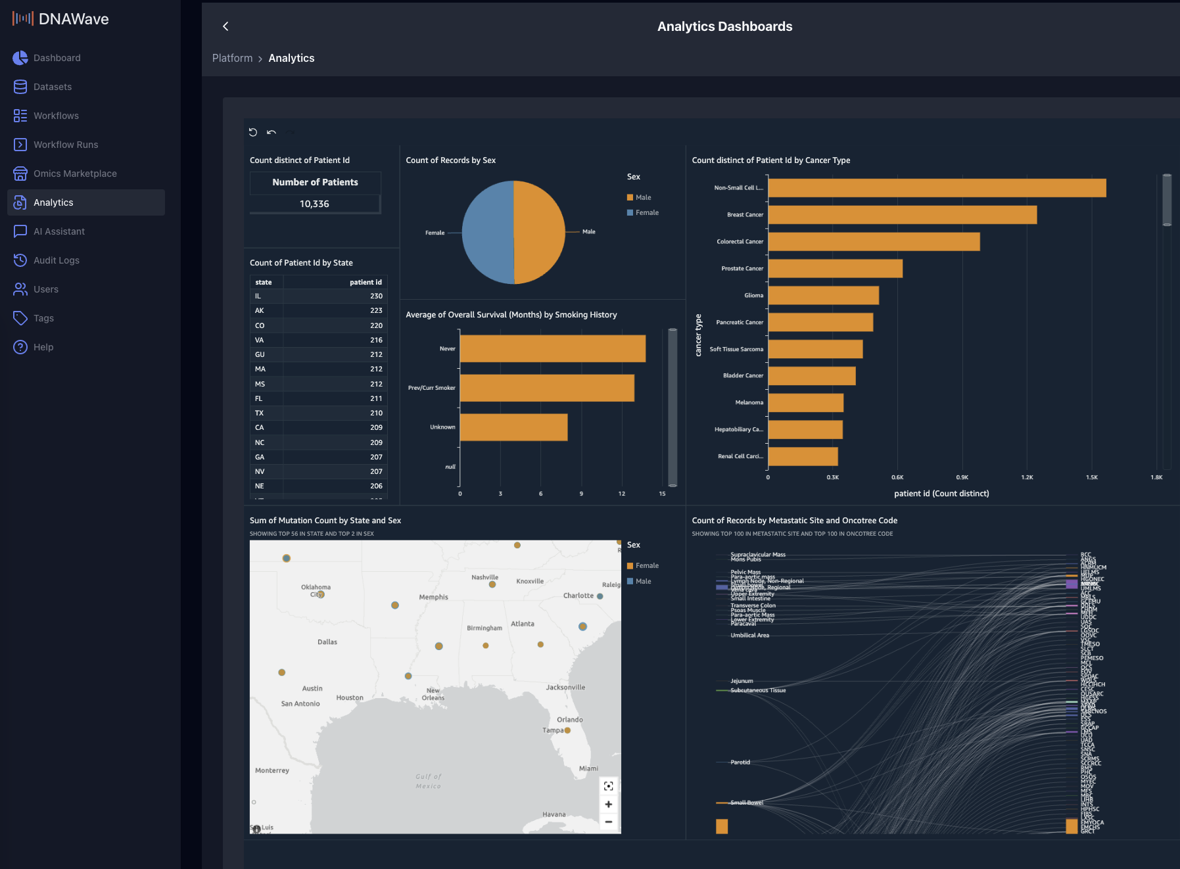
Task: Zoom out on the mutation count map
Action: point(609,822)
